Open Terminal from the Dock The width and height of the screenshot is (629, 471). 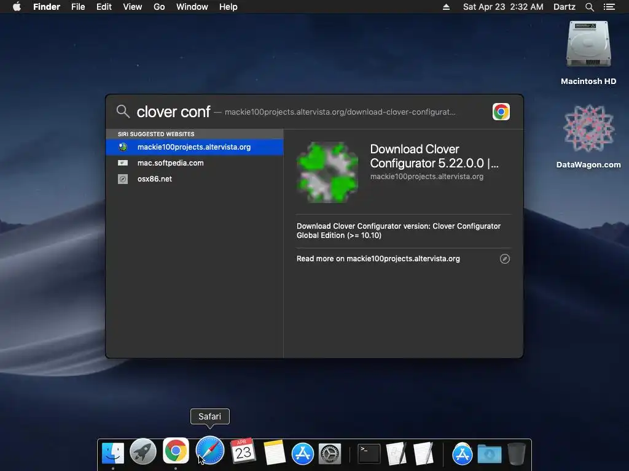(x=369, y=454)
